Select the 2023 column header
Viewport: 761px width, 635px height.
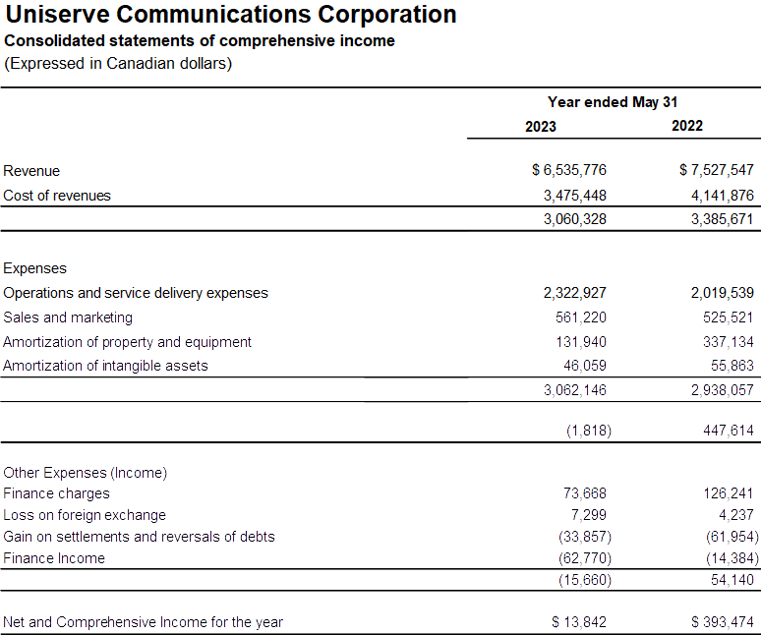click(540, 126)
